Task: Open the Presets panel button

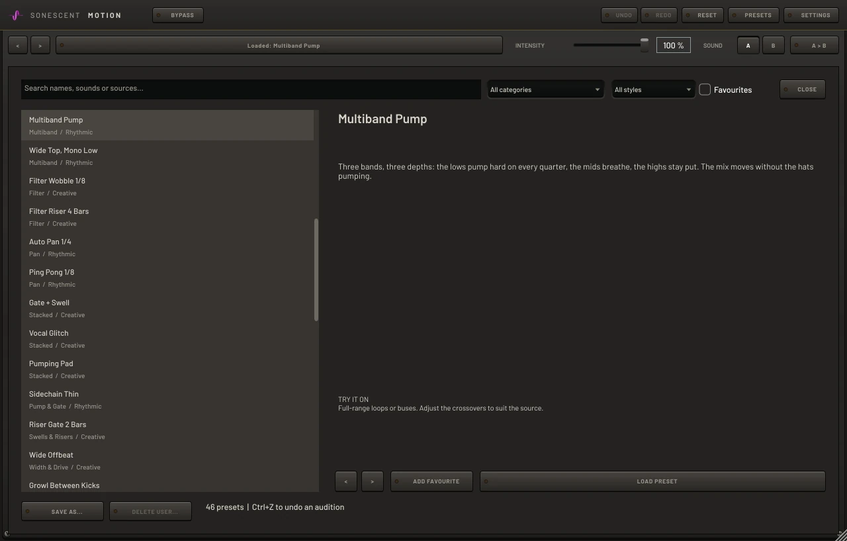Action: (754, 15)
